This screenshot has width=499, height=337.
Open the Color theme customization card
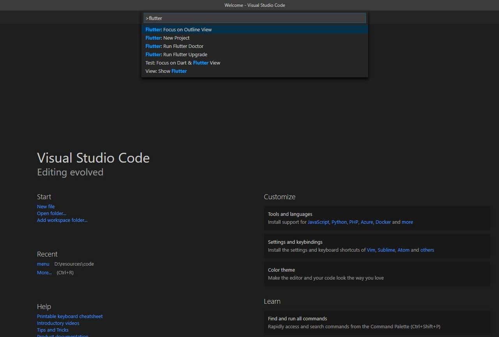(x=377, y=274)
